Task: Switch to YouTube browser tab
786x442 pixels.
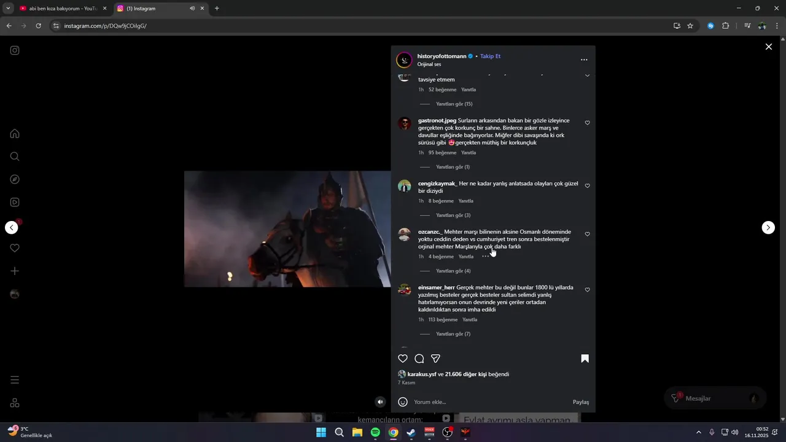Action: pos(62,9)
